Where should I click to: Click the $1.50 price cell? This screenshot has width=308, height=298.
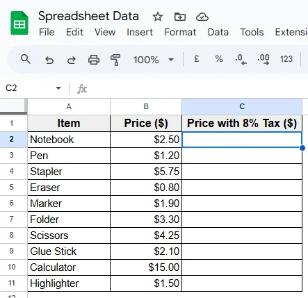tap(146, 283)
